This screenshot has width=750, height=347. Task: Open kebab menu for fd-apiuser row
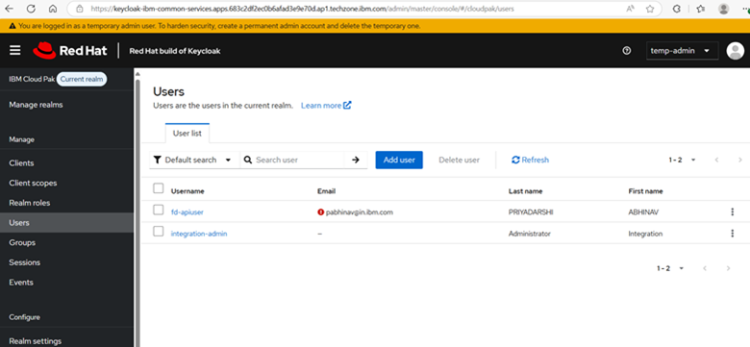point(733,211)
